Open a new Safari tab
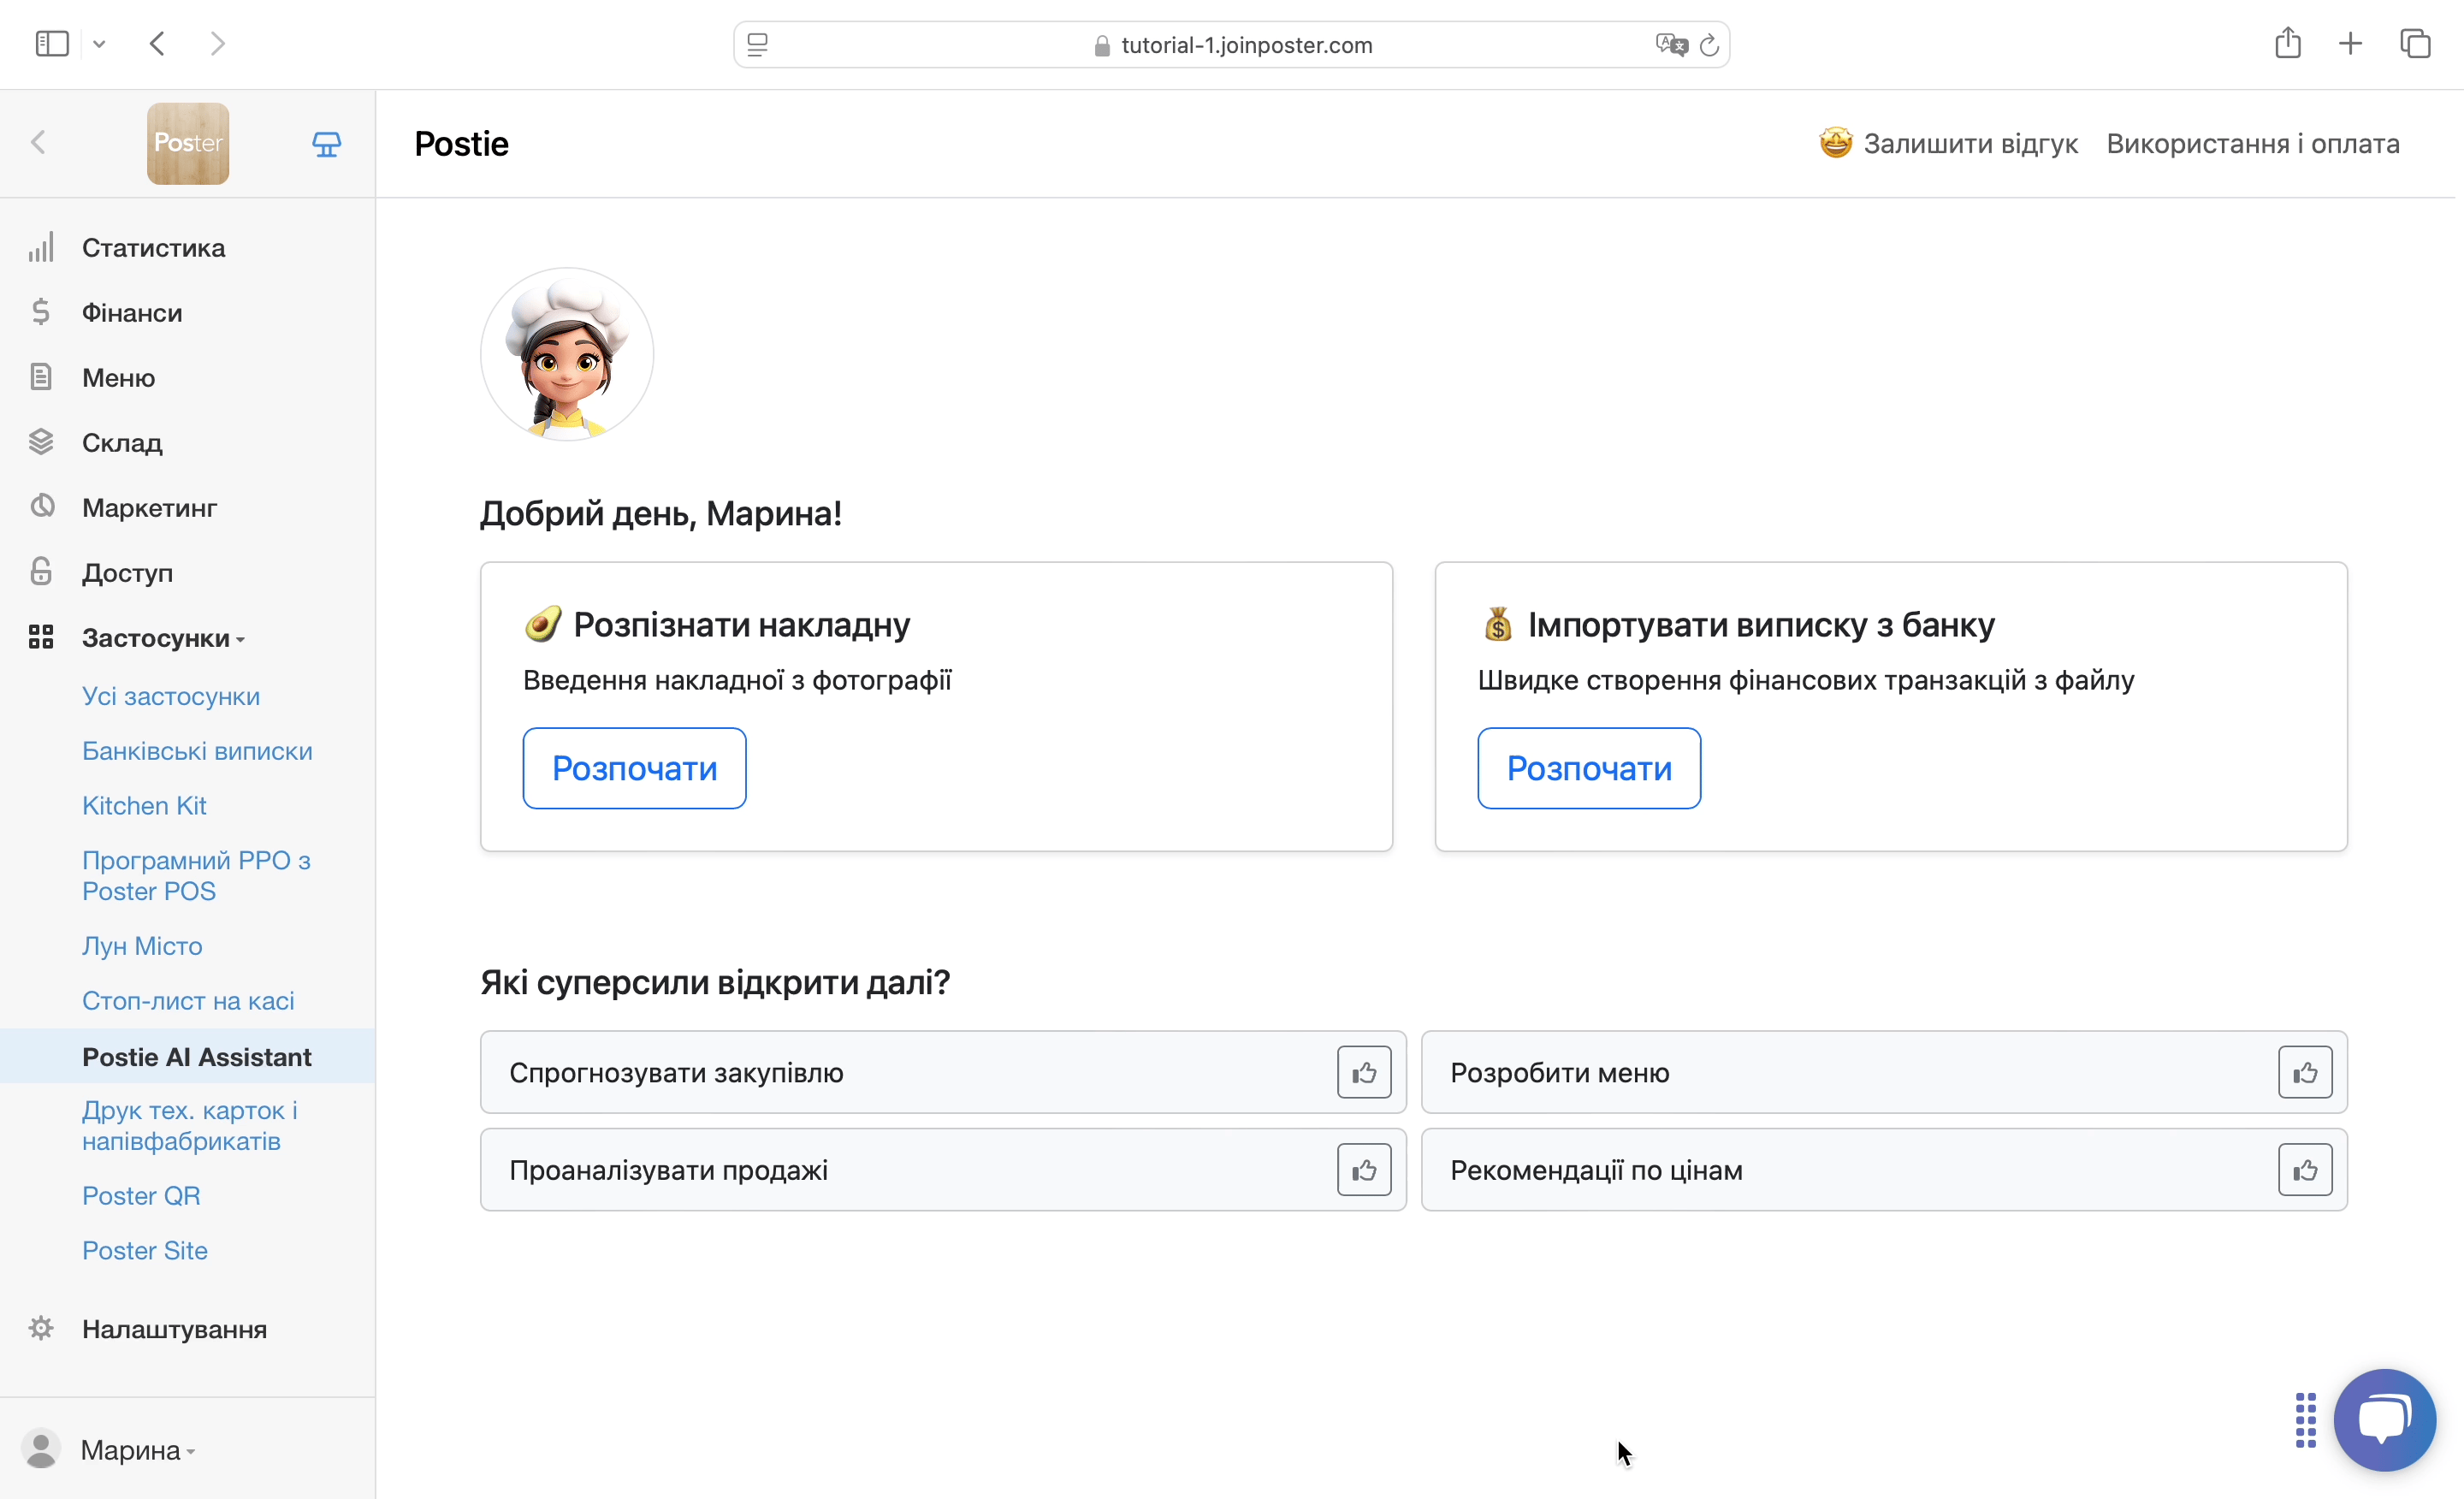The height and width of the screenshot is (1499, 2464). 2351,44
